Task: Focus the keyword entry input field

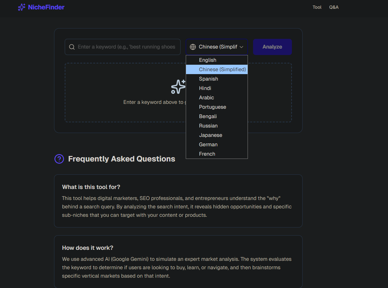Action: coord(127,47)
